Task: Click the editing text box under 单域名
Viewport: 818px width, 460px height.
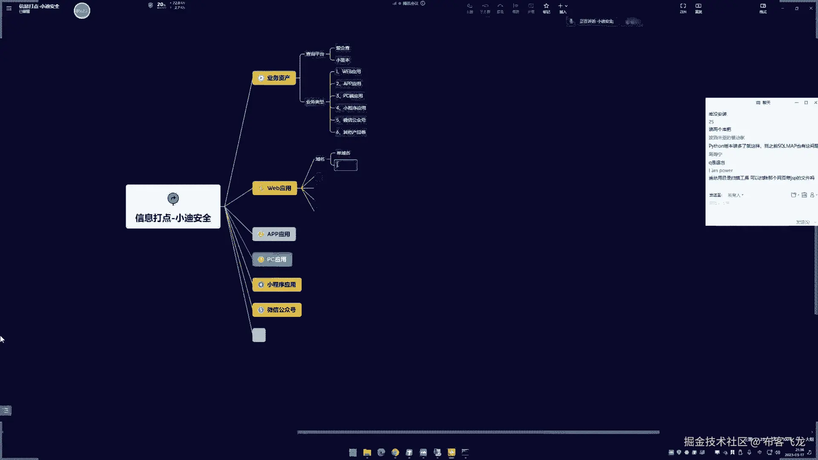Action: tap(346, 165)
